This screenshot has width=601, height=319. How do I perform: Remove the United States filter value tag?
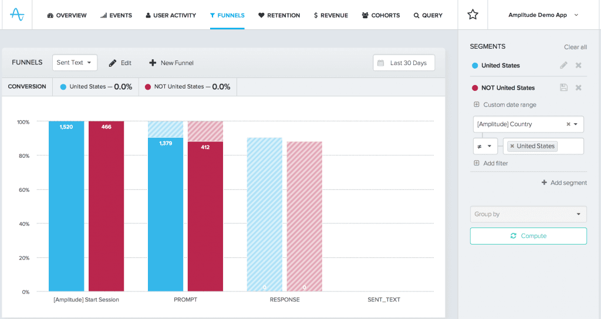512,146
